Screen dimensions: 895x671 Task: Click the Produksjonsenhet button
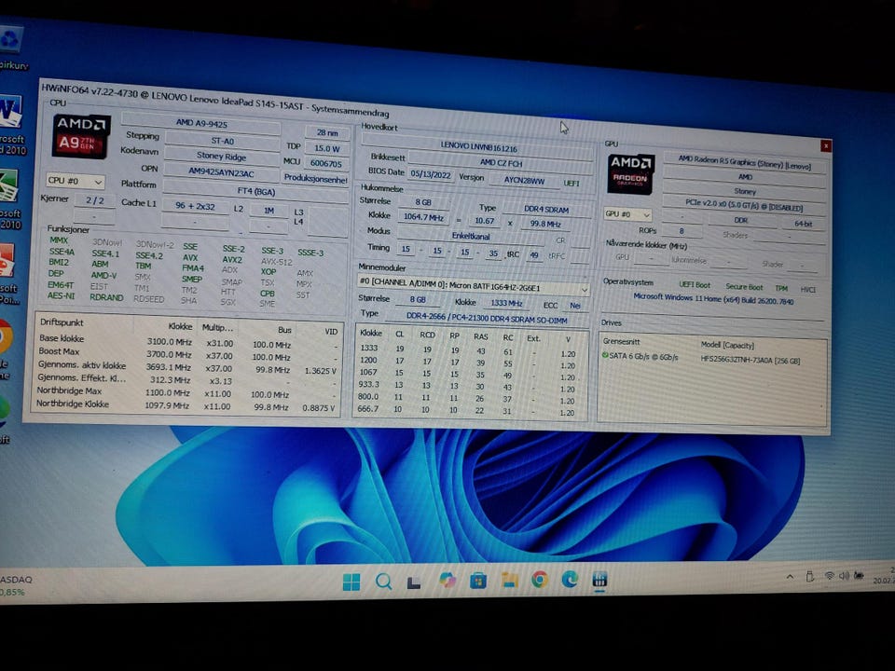[x=315, y=178]
